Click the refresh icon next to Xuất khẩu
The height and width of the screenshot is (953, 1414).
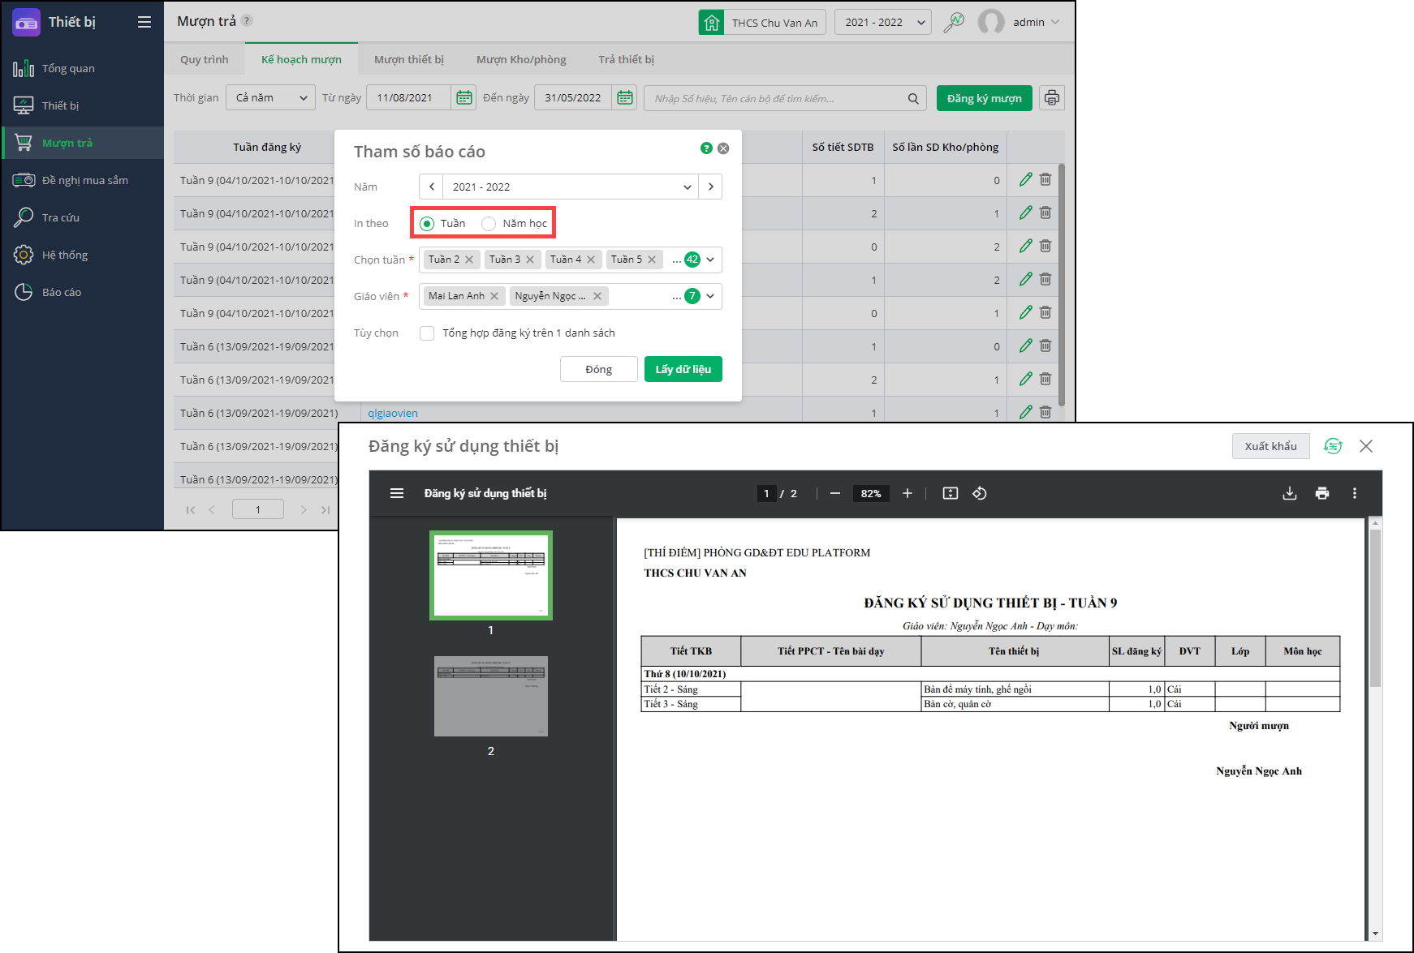(1333, 446)
